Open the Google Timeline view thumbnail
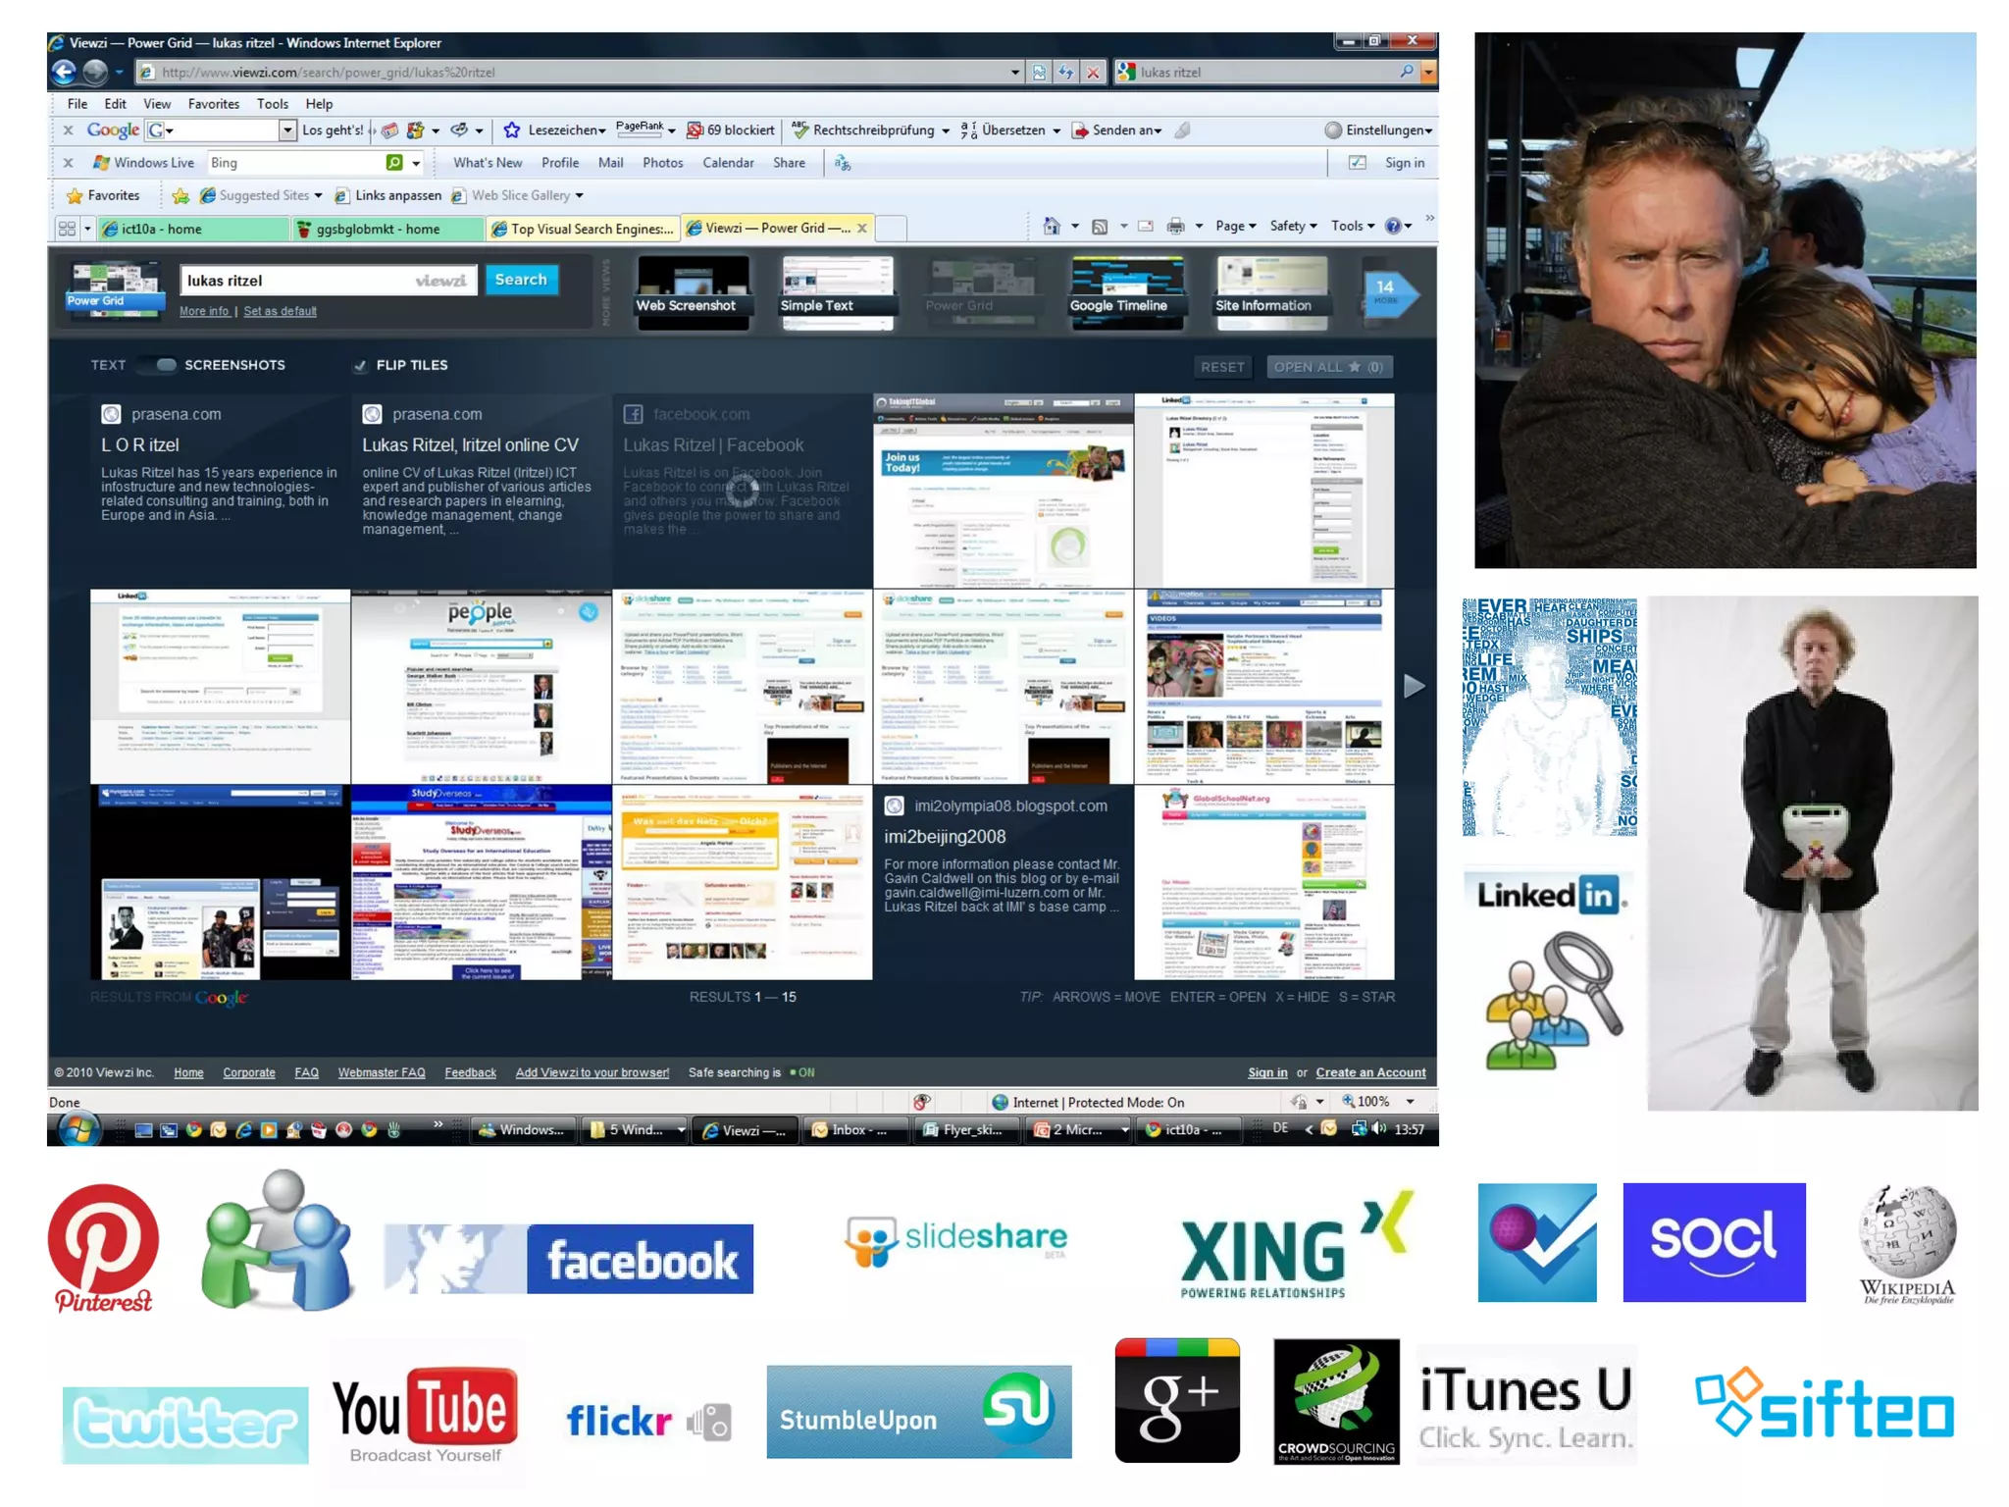 [x=1127, y=292]
